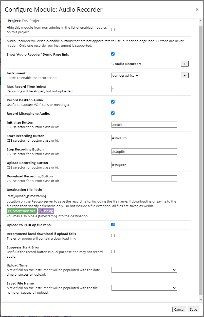Open the Piping helper button
This screenshot has width=204, height=317.
(x=46, y=211)
